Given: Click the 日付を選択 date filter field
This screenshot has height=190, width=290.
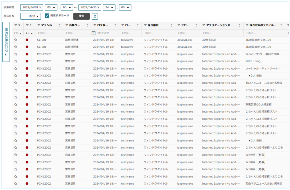Looking at the screenshot, I should point(105,33).
